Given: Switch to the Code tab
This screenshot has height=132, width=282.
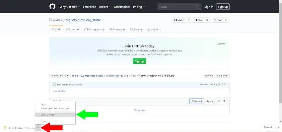Looking at the screenshot, I should point(56,29).
